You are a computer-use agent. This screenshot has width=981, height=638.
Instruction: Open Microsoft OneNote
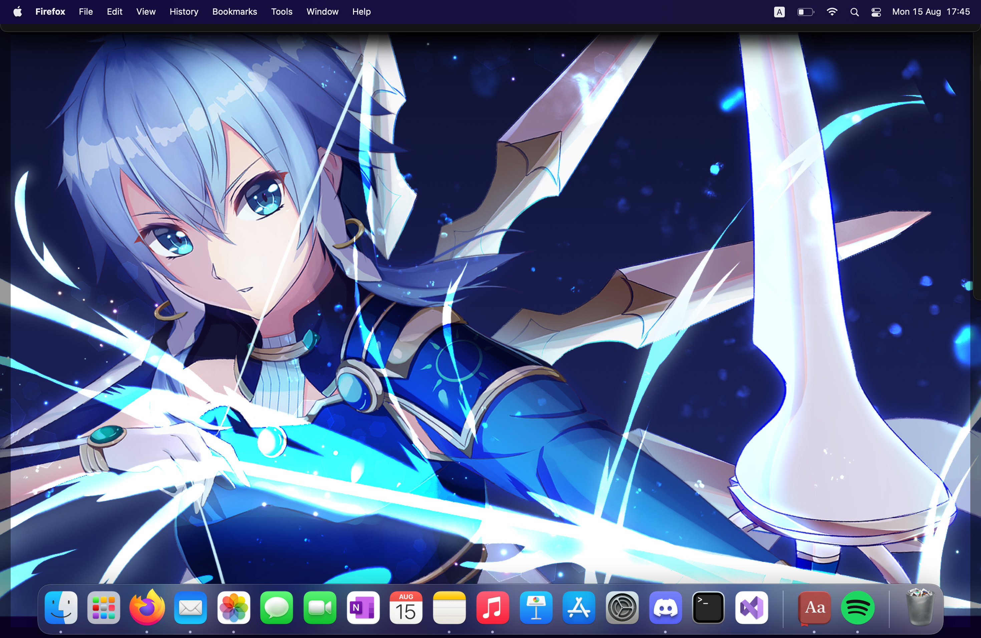tap(363, 608)
